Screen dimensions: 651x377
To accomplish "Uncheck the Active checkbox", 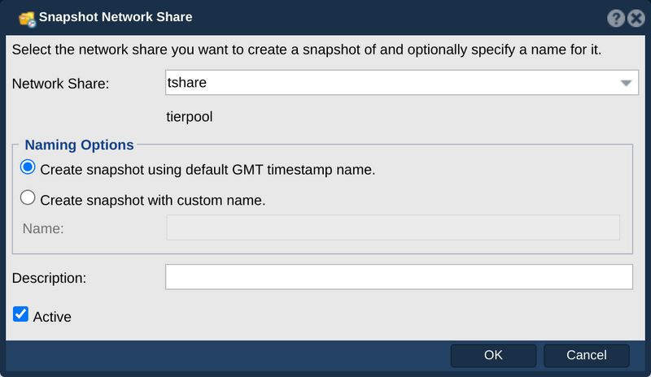I will [x=20, y=314].
